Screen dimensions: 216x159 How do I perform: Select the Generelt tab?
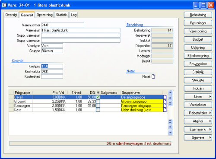[27, 15]
